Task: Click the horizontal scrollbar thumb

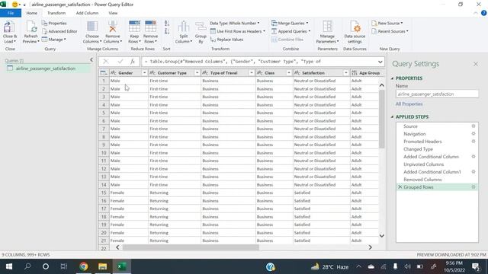Action: 191,247
